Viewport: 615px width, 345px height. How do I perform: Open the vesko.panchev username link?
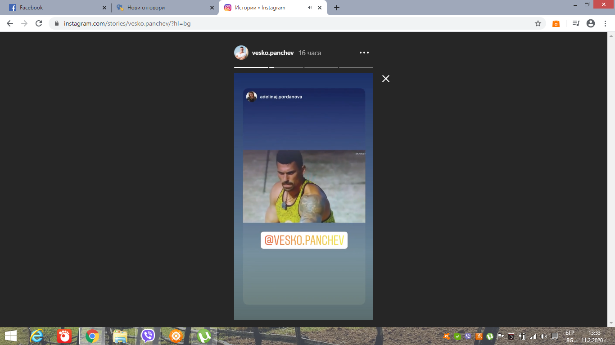tap(273, 53)
